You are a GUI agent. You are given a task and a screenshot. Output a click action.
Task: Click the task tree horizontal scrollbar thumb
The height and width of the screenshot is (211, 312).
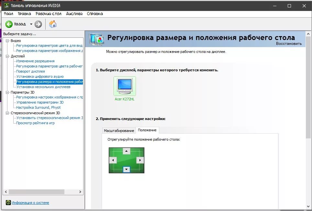point(37,192)
